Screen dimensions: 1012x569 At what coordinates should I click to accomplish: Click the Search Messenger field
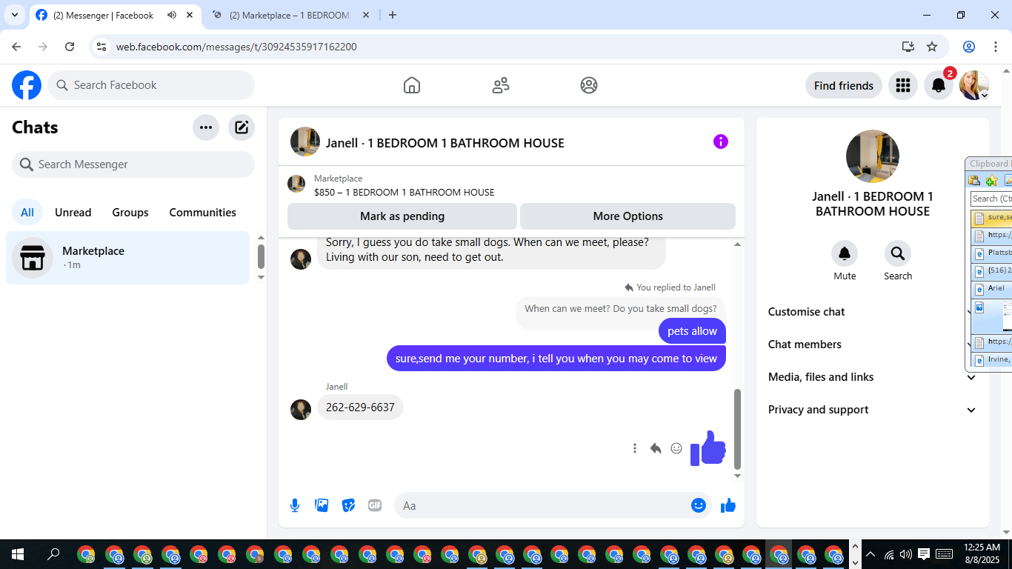tap(133, 164)
